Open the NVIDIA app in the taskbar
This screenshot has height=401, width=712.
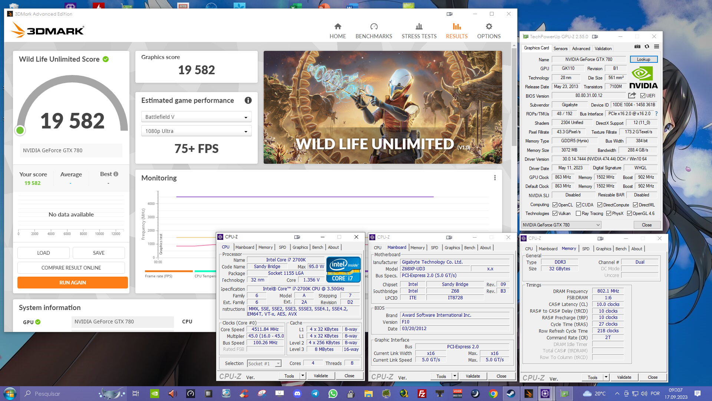click(x=155, y=394)
